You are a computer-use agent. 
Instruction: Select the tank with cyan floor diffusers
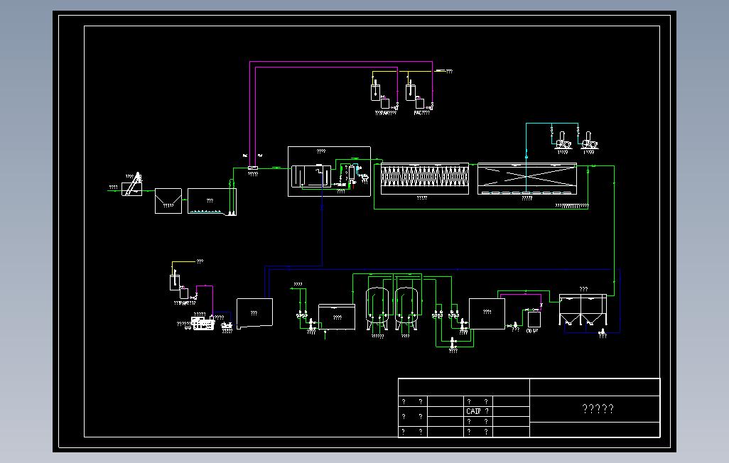point(212,201)
